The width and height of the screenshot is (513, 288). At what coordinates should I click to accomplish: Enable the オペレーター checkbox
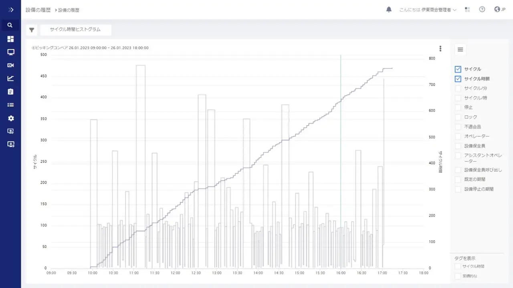(458, 136)
